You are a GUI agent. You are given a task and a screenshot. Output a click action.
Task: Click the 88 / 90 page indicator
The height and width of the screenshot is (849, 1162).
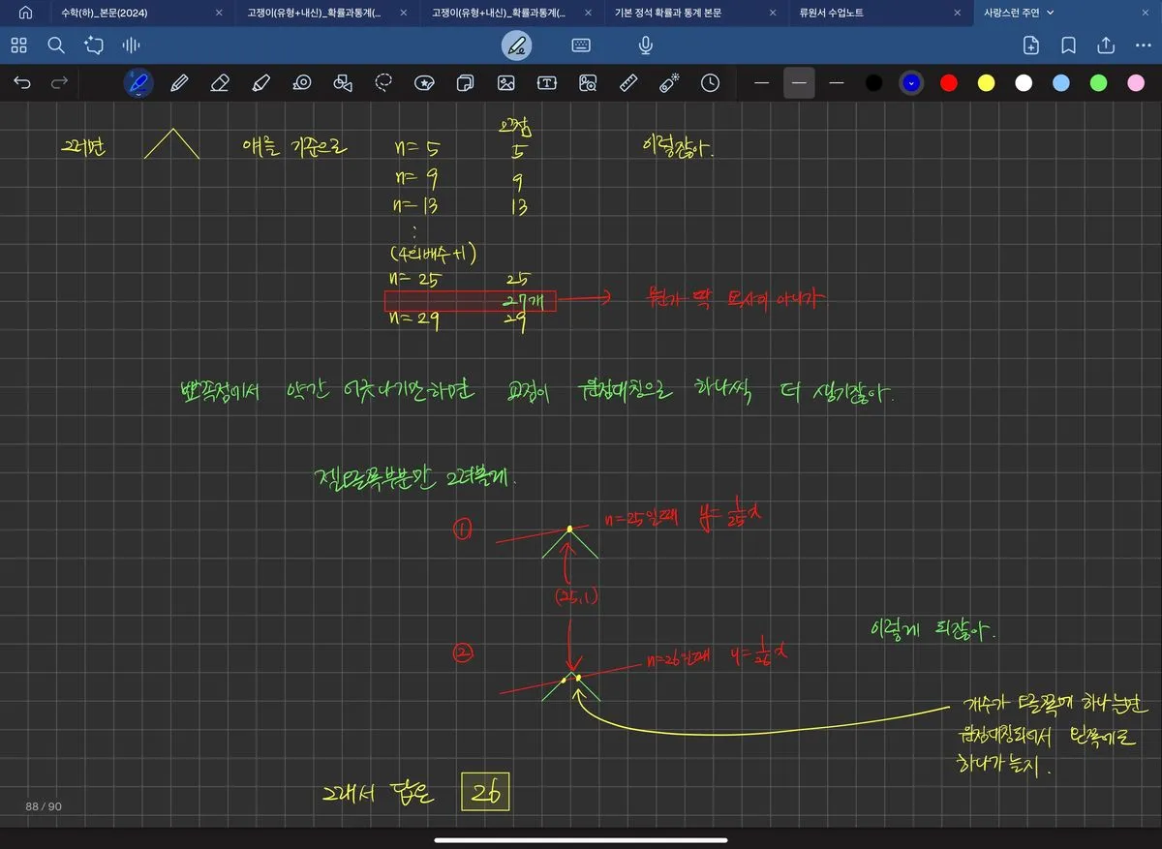[x=44, y=806]
